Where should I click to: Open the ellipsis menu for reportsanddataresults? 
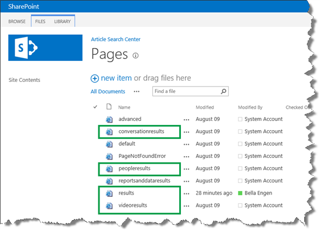coord(186,182)
